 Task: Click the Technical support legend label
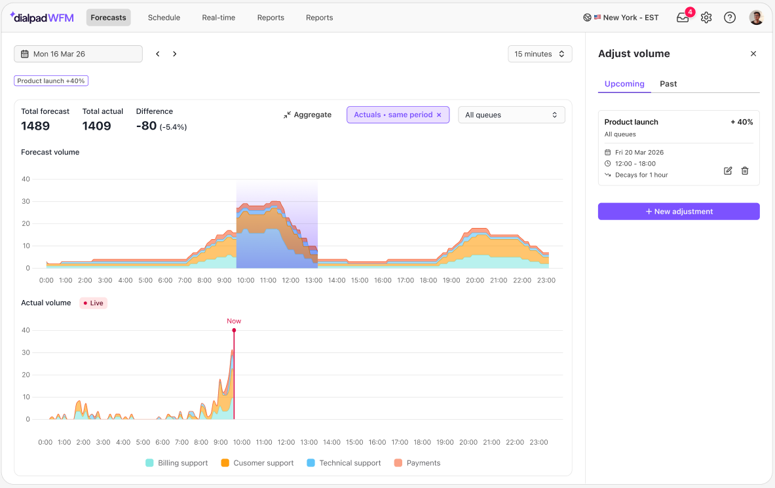click(350, 463)
